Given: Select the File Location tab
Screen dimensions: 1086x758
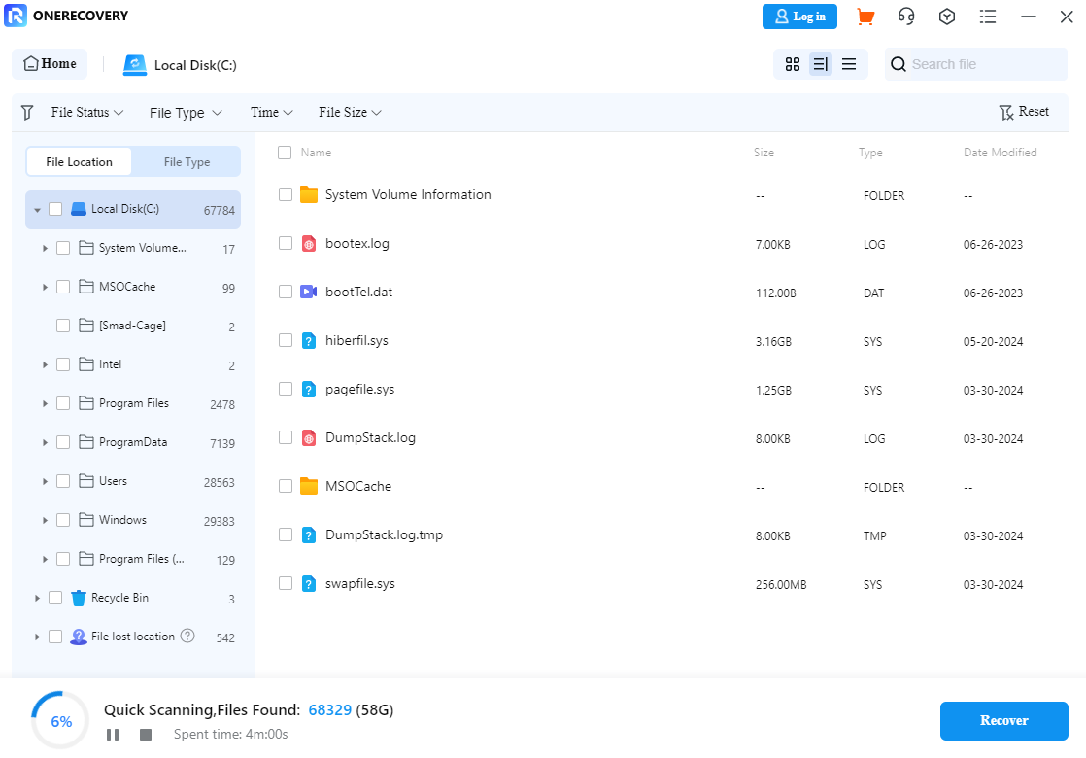Looking at the screenshot, I should [80, 162].
